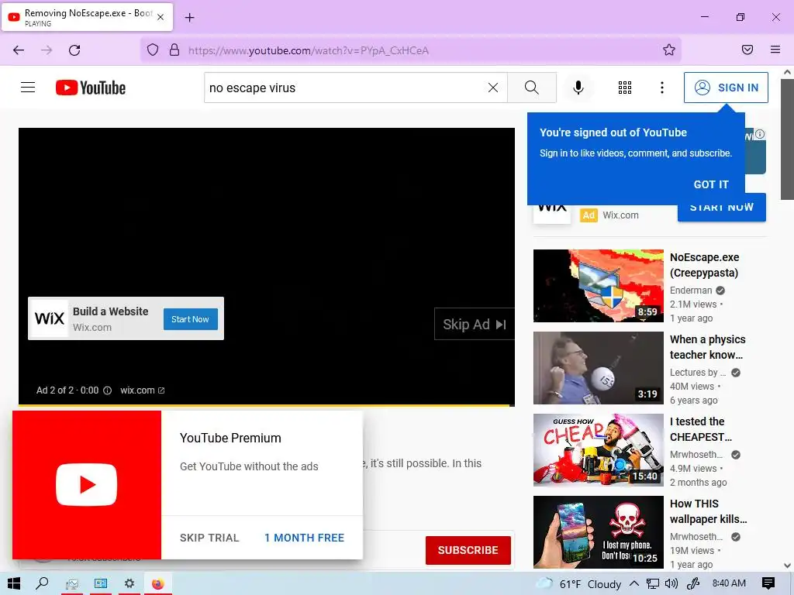Start voice search with the microphone
The height and width of the screenshot is (595, 794).
click(x=578, y=88)
